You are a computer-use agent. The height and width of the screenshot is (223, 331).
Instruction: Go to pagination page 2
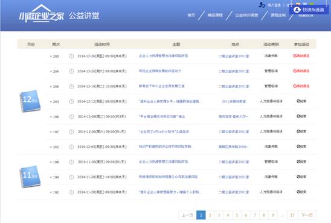[x=210, y=215]
